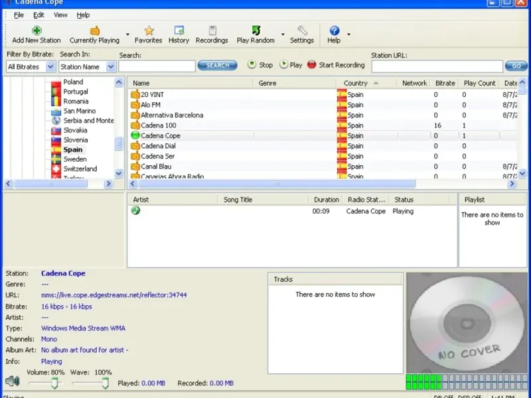Sort stations by the Bitrate column header
This screenshot has width=531, height=398.
pyautogui.click(x=445, y=83)
